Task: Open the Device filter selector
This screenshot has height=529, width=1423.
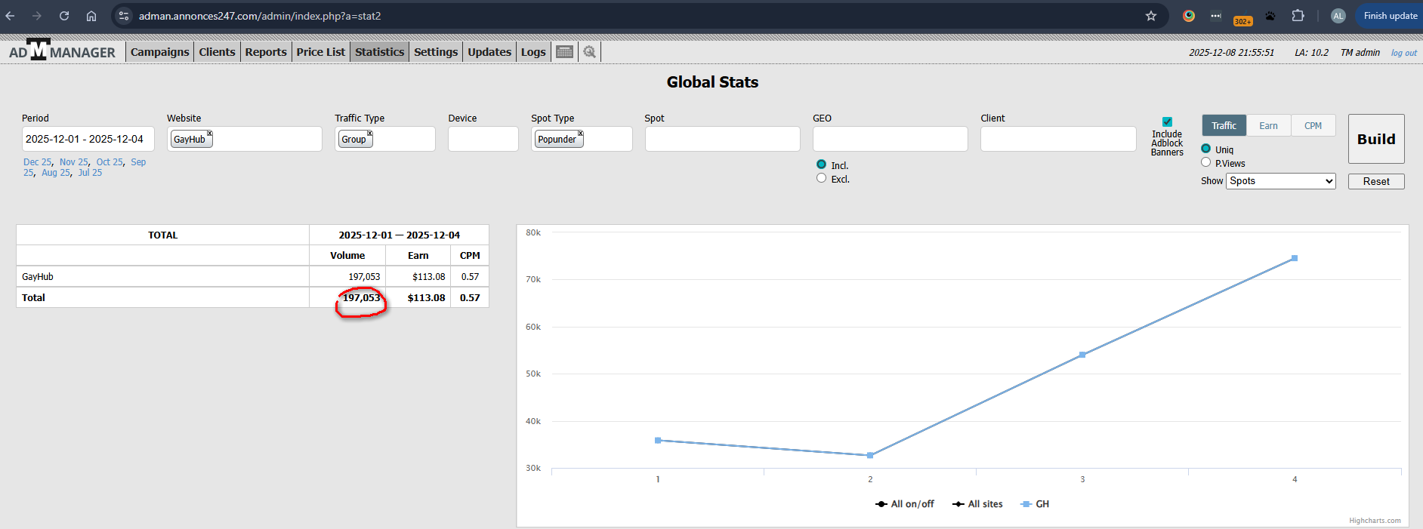Action: (483, 139)
